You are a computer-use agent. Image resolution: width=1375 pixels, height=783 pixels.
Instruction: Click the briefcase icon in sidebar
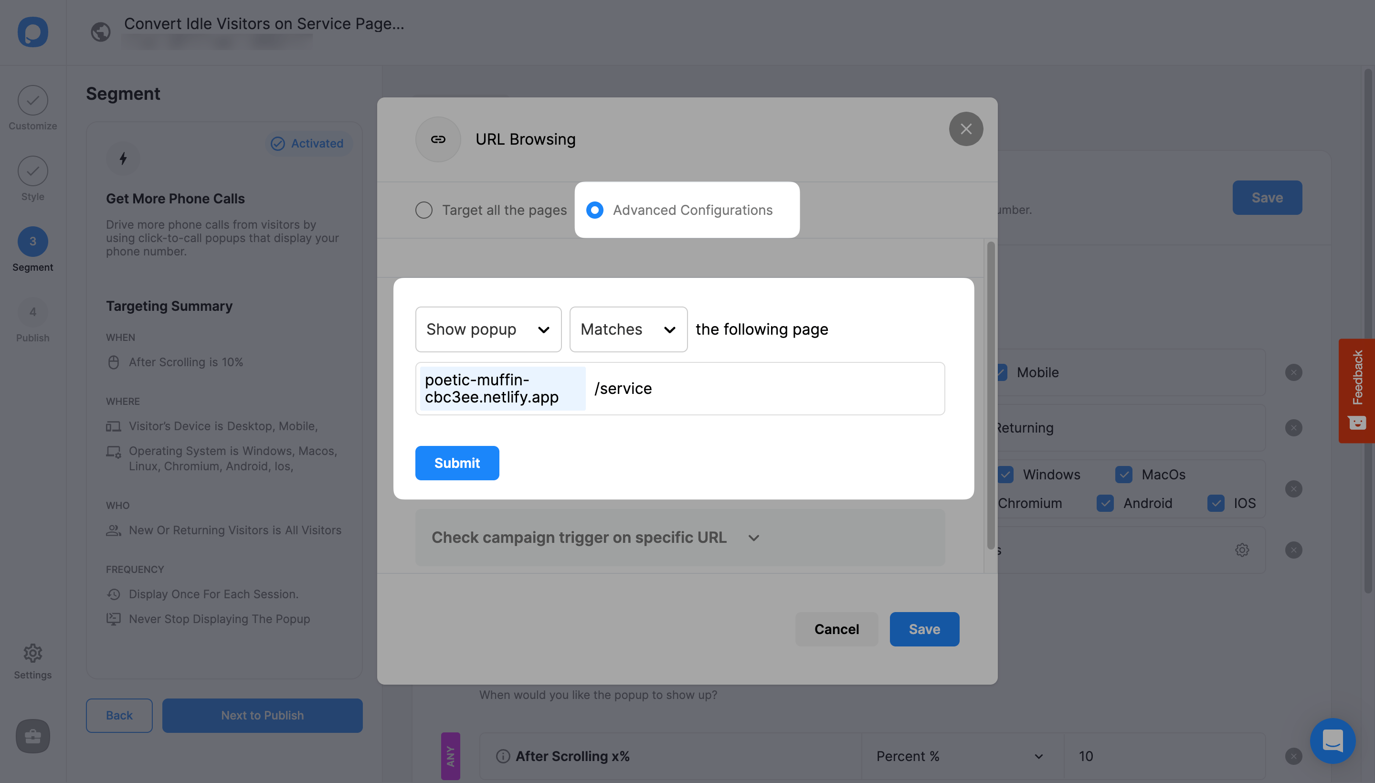coord(33,736)
